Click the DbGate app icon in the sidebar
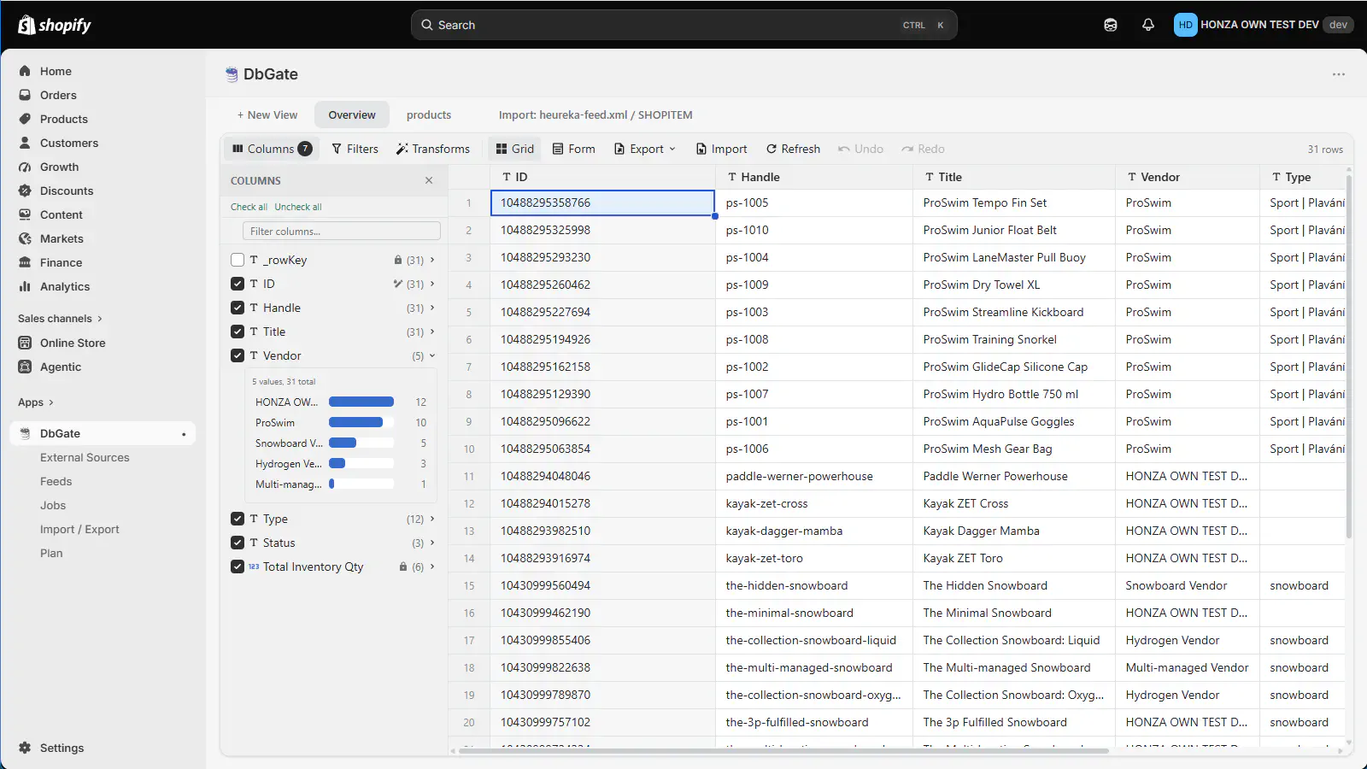Viewport: 1367px width, 769px height. coord(25,433)
